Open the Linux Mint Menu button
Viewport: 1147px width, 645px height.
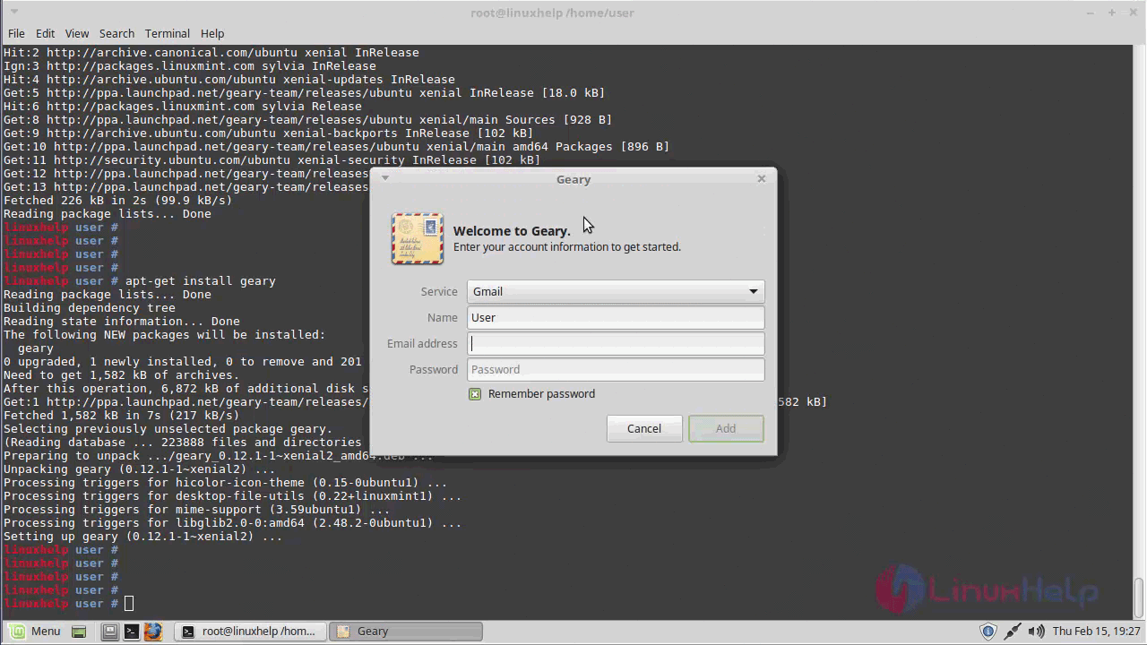(36, 631)
